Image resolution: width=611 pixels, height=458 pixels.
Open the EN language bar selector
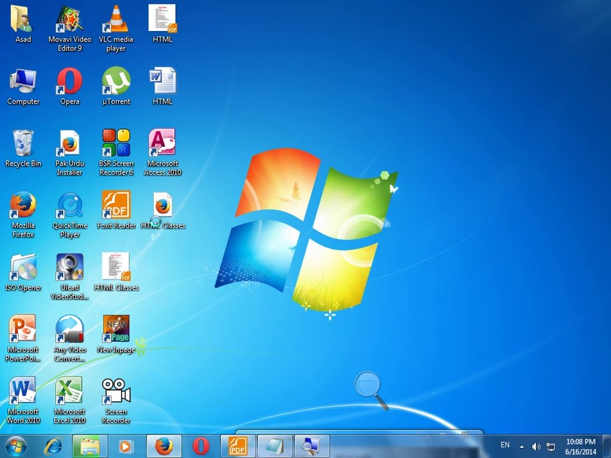pyautogui.click(x=505, y=445)
